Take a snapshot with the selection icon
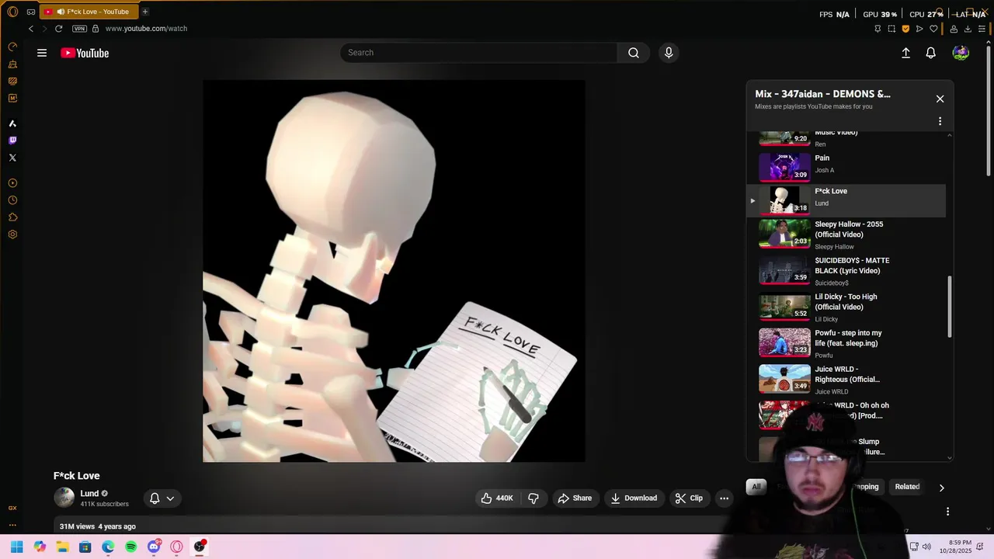Viewport: 994px width, 559px height. click(891, 29)
